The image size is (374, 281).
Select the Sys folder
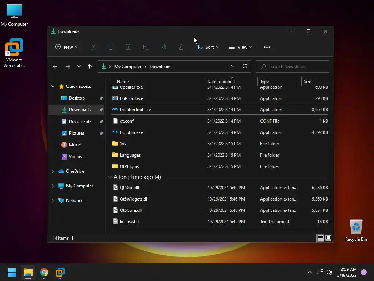220,144
